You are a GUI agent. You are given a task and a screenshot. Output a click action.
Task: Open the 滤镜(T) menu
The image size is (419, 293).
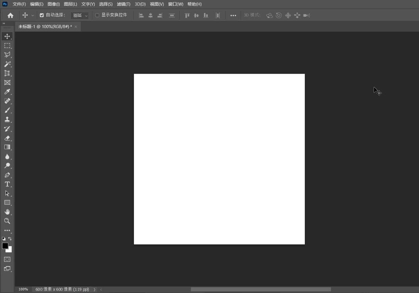[x=123, y=4]
